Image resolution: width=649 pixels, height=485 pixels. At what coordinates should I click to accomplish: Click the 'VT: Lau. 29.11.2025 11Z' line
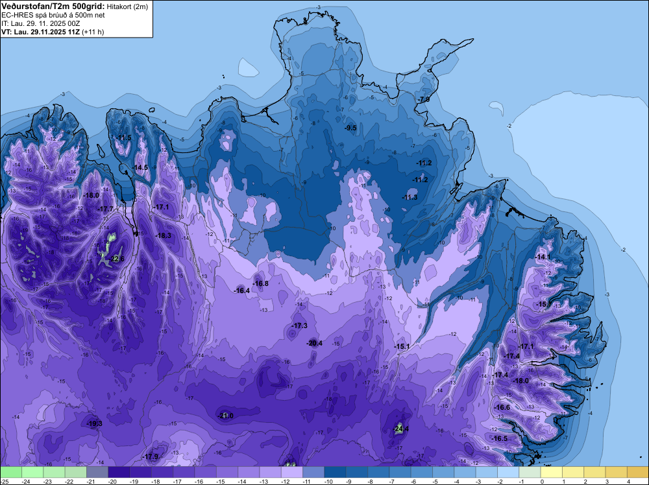pos(40,32)
